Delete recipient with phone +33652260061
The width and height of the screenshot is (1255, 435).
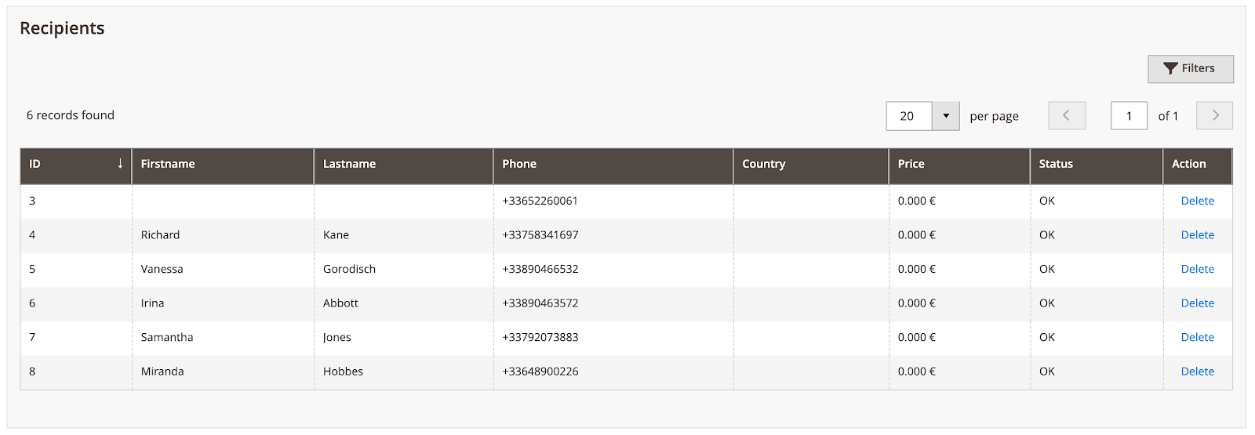pos(1197,201)
